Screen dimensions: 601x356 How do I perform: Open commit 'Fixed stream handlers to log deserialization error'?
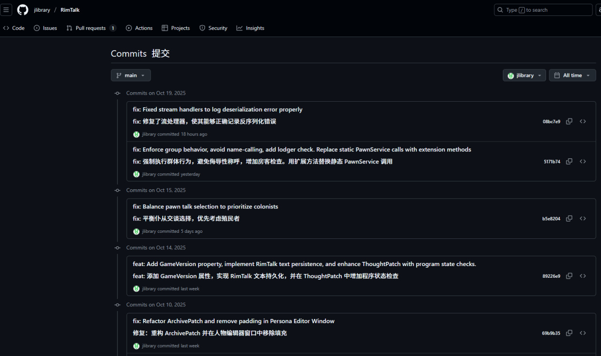click(x=217, y=110)
